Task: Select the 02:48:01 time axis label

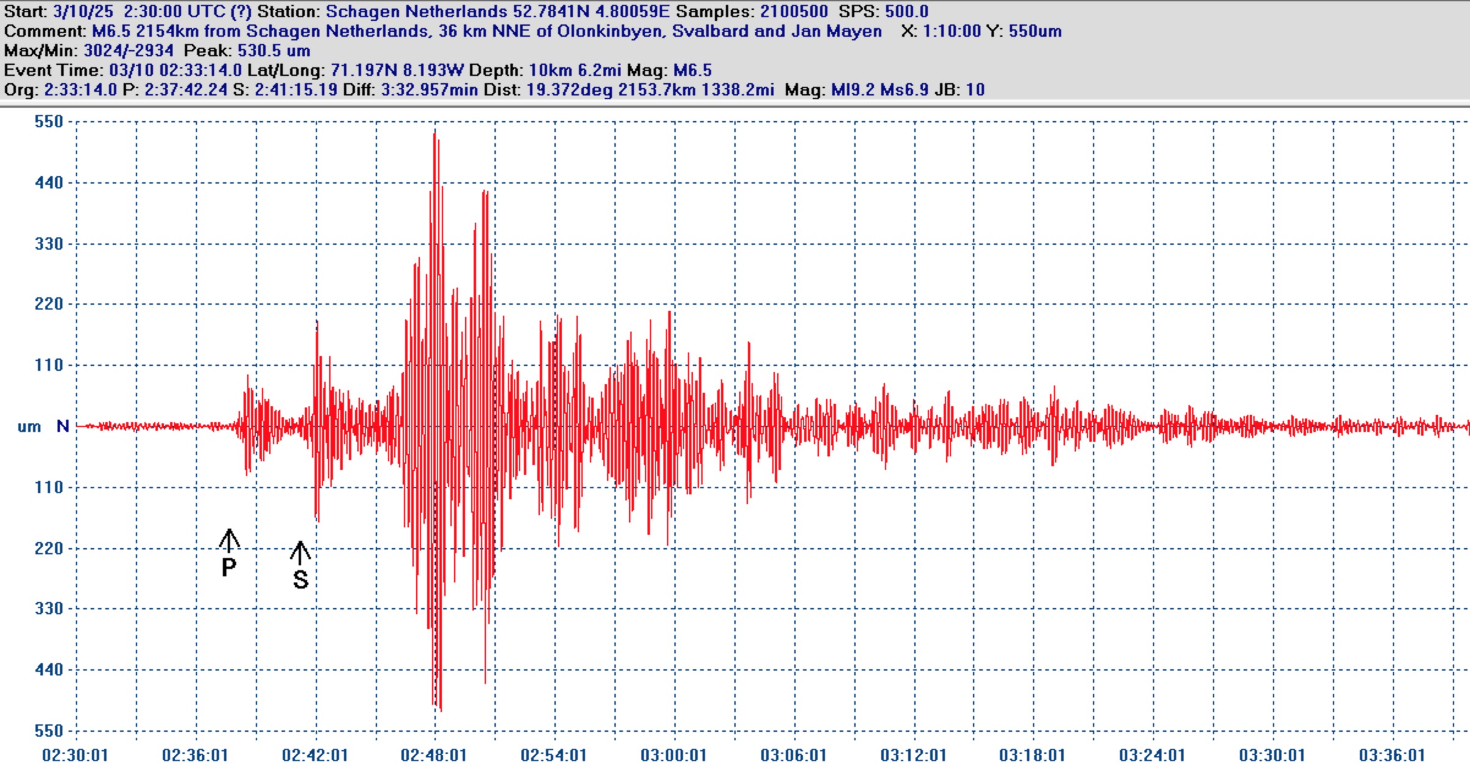Action: 434,755
